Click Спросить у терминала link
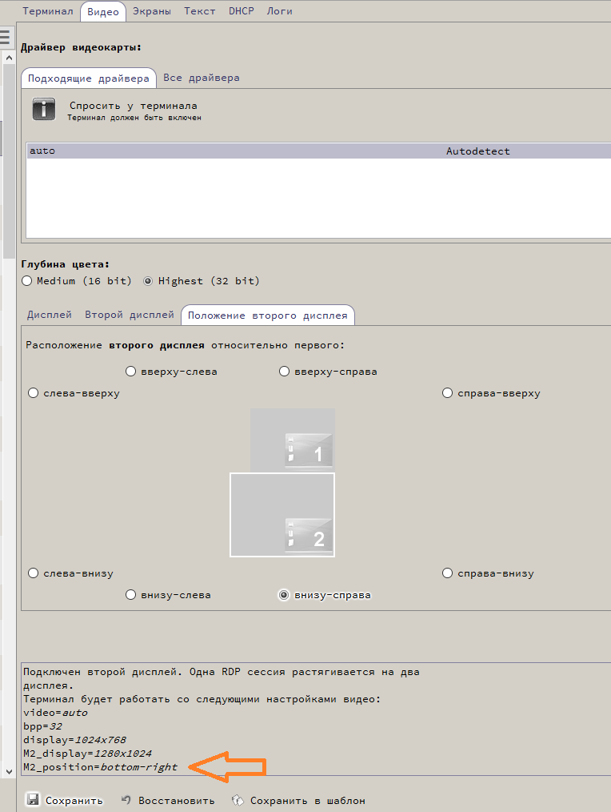 click(x=133, y=106)
